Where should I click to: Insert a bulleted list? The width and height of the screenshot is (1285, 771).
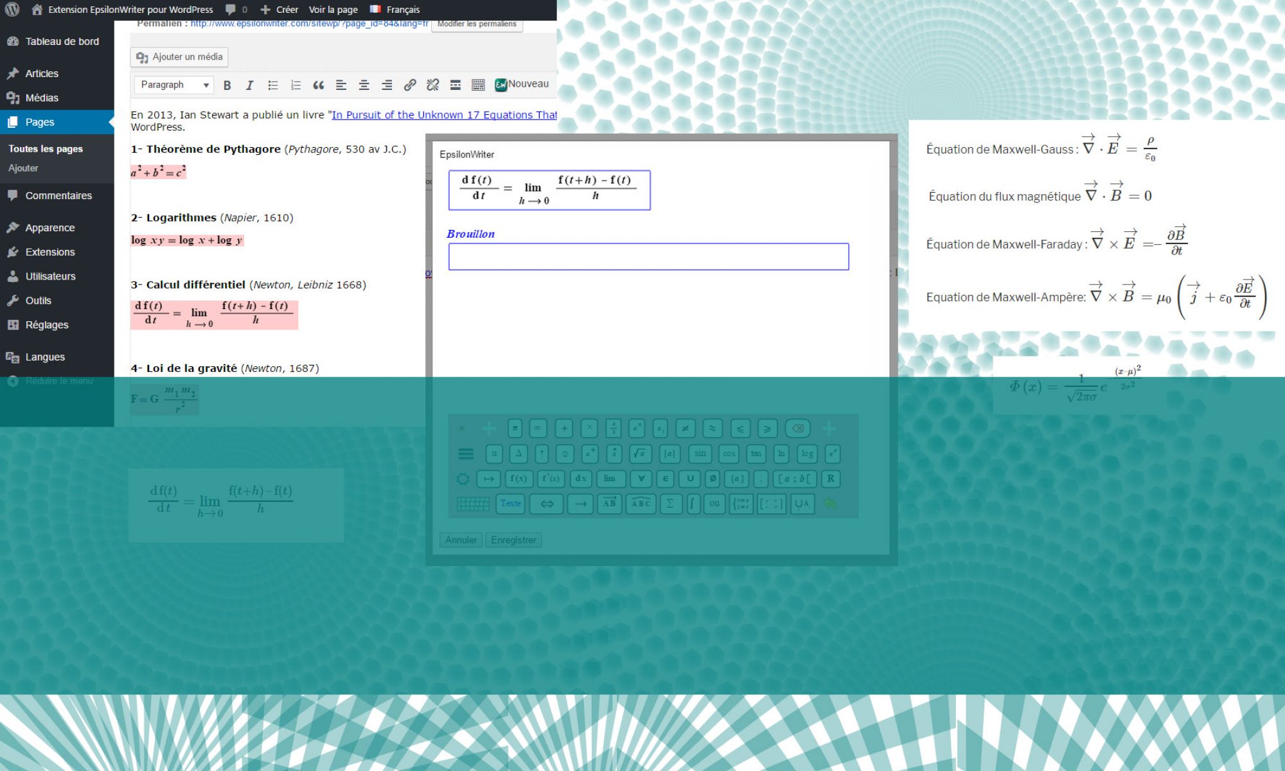[x=272, y=85]
